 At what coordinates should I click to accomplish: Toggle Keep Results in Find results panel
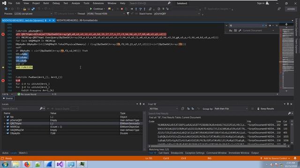(266, 109)
